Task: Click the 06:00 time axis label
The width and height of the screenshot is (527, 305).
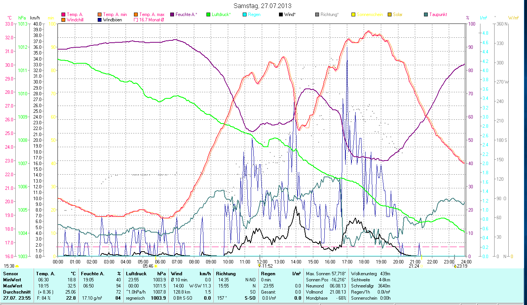Action: 160,262
